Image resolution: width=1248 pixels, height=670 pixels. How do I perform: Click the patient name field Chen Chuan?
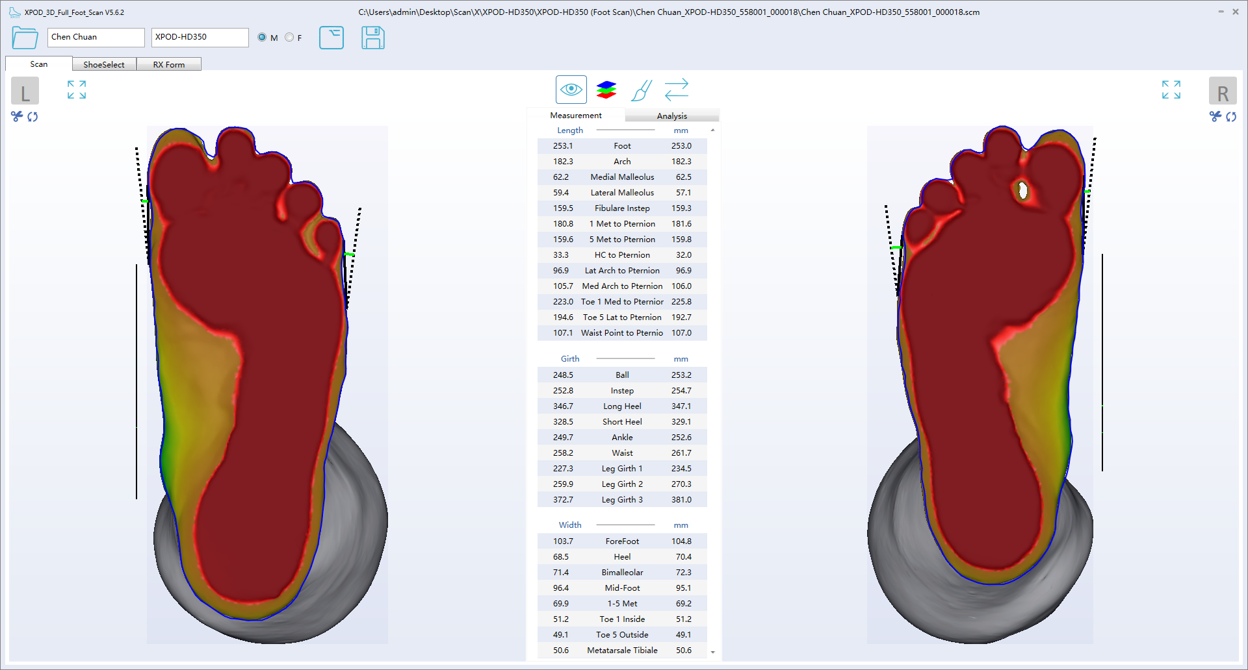click(x=96, y=37)
